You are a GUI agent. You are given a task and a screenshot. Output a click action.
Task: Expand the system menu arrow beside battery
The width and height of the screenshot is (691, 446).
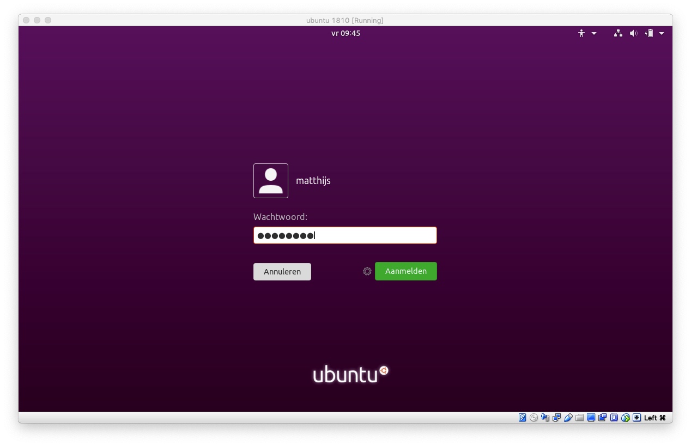662,33
